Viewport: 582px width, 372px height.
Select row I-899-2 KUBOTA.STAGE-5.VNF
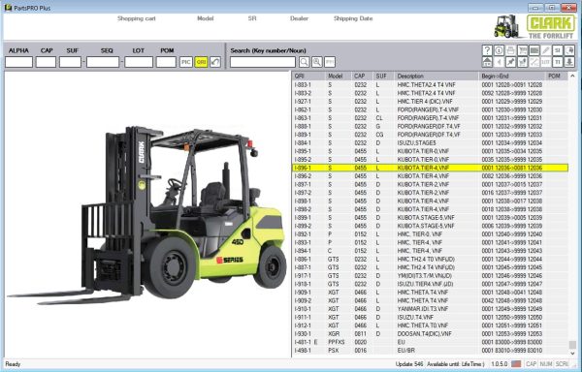430,226
